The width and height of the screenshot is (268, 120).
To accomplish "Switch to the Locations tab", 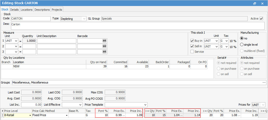I will coord(27,10).
